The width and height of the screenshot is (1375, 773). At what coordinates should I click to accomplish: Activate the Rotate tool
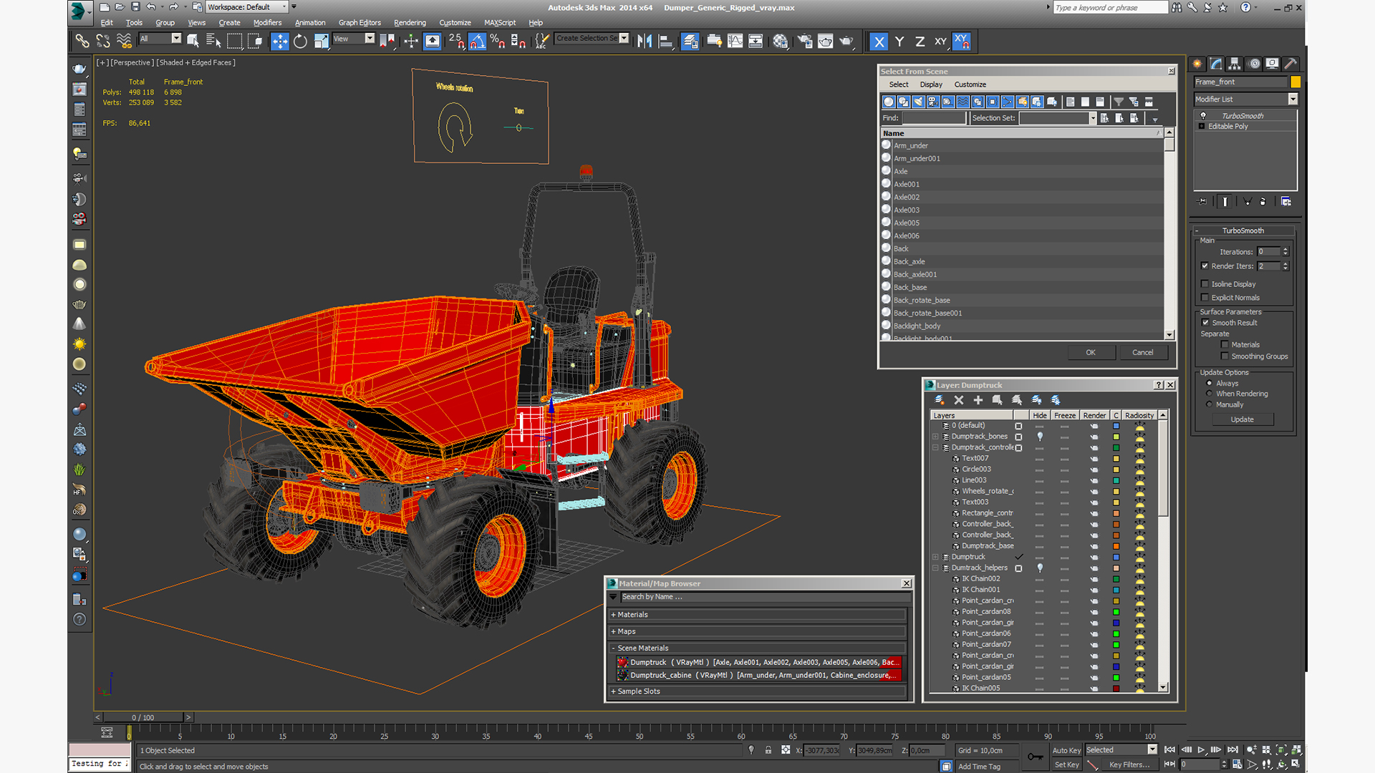[x=301, y=42]
